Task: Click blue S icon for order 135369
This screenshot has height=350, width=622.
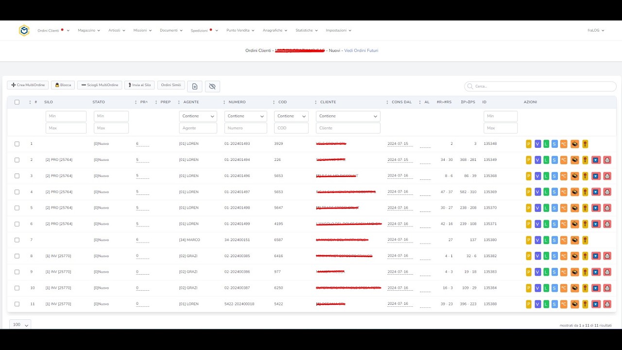Action: 554,192
